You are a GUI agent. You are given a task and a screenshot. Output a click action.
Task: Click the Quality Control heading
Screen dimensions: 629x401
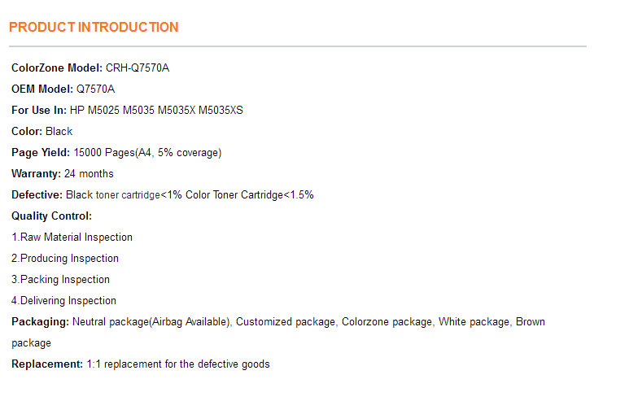click(52, 216)
